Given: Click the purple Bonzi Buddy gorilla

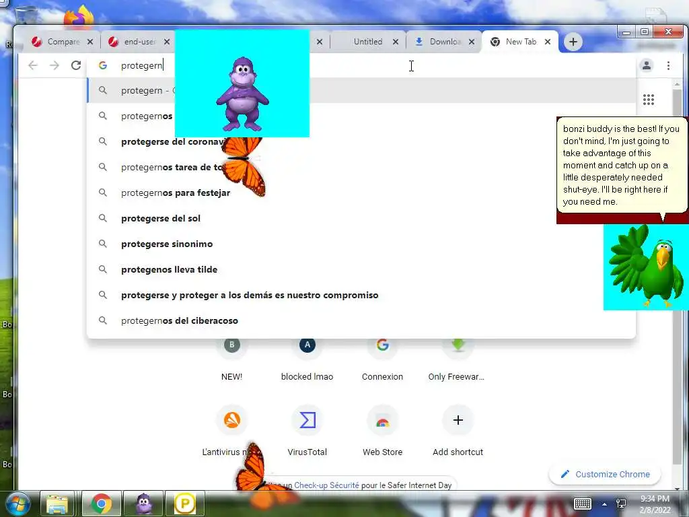Looking at the screenshot, I should point(242,94).
